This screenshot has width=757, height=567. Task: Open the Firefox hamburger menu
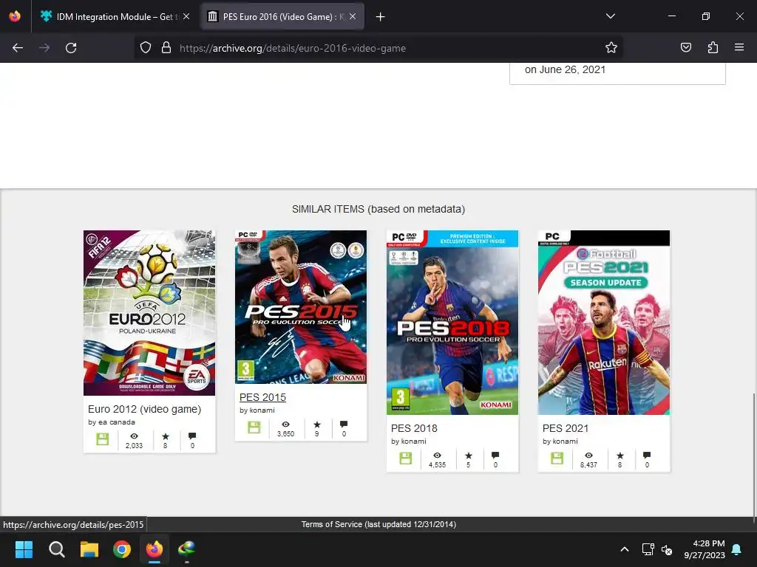739,48
